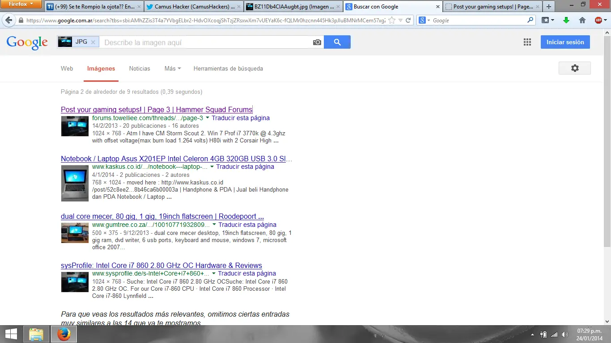Click the Google logo
Image resolution: width=611 pixels, height=343 pixels.
click(x=27, y=42)
